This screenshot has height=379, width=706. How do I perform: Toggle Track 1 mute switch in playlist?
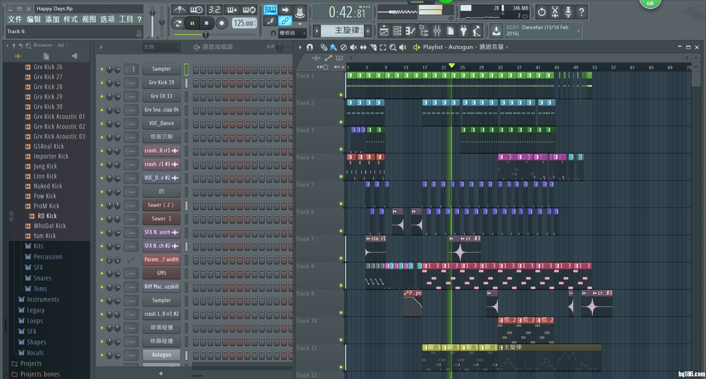coord(341,95)
